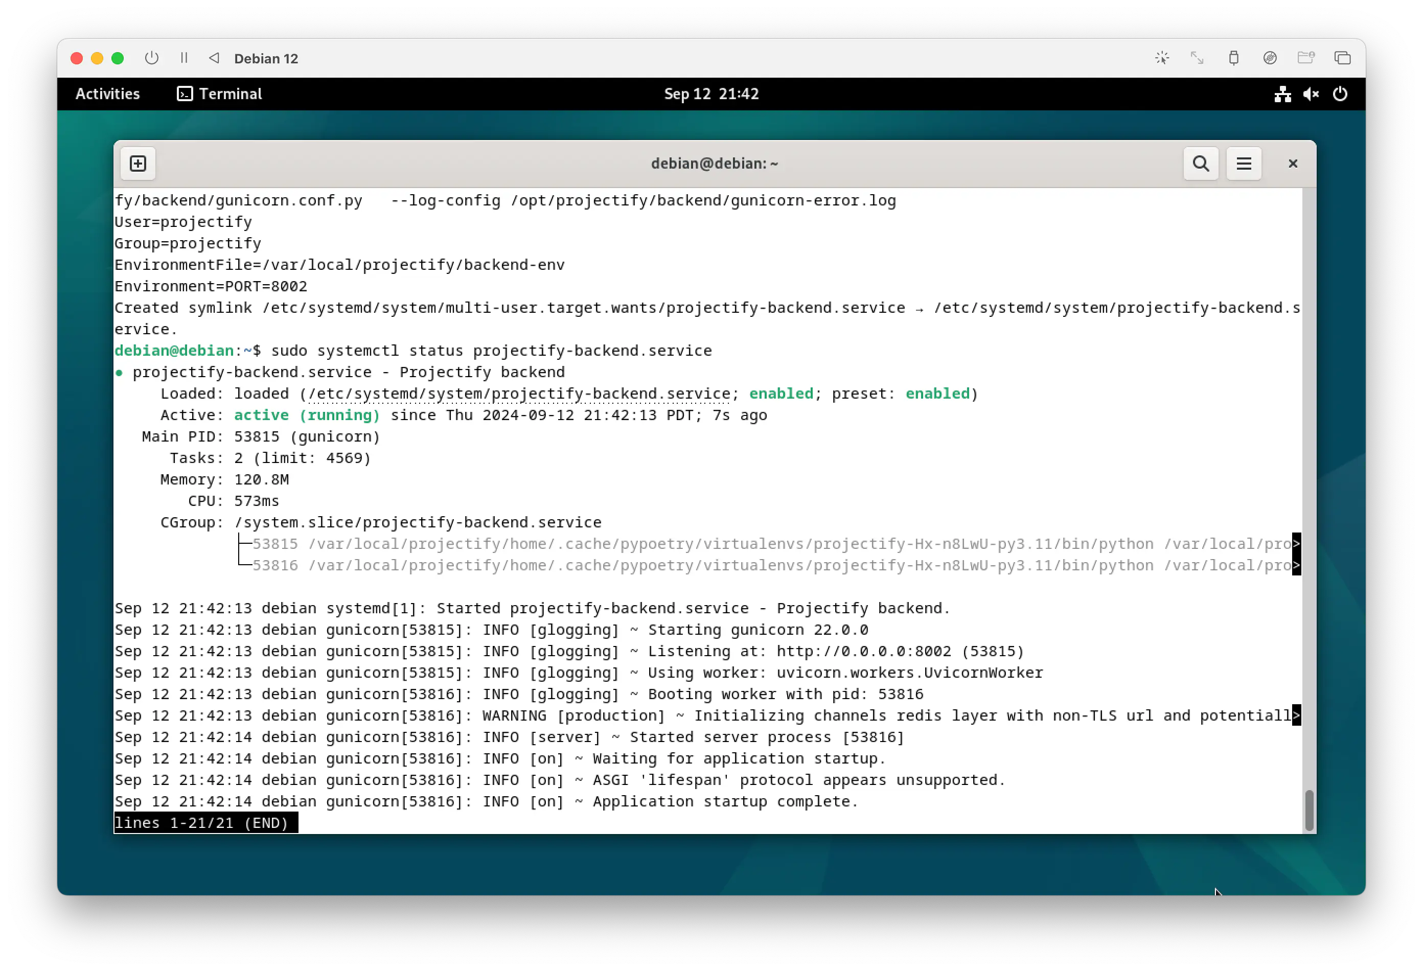Open the Terminal app menu
Screen dimensions: 1423x971
pyautogui.click(x=219, y=94)
